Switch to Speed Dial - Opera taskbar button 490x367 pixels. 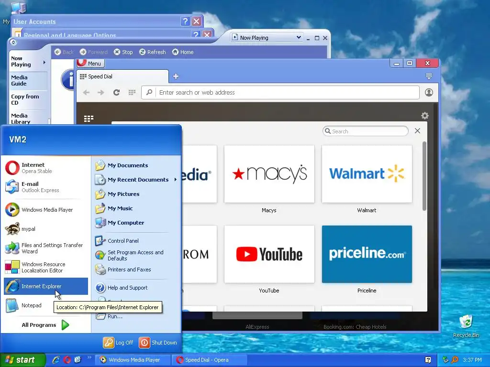point(209,360)
